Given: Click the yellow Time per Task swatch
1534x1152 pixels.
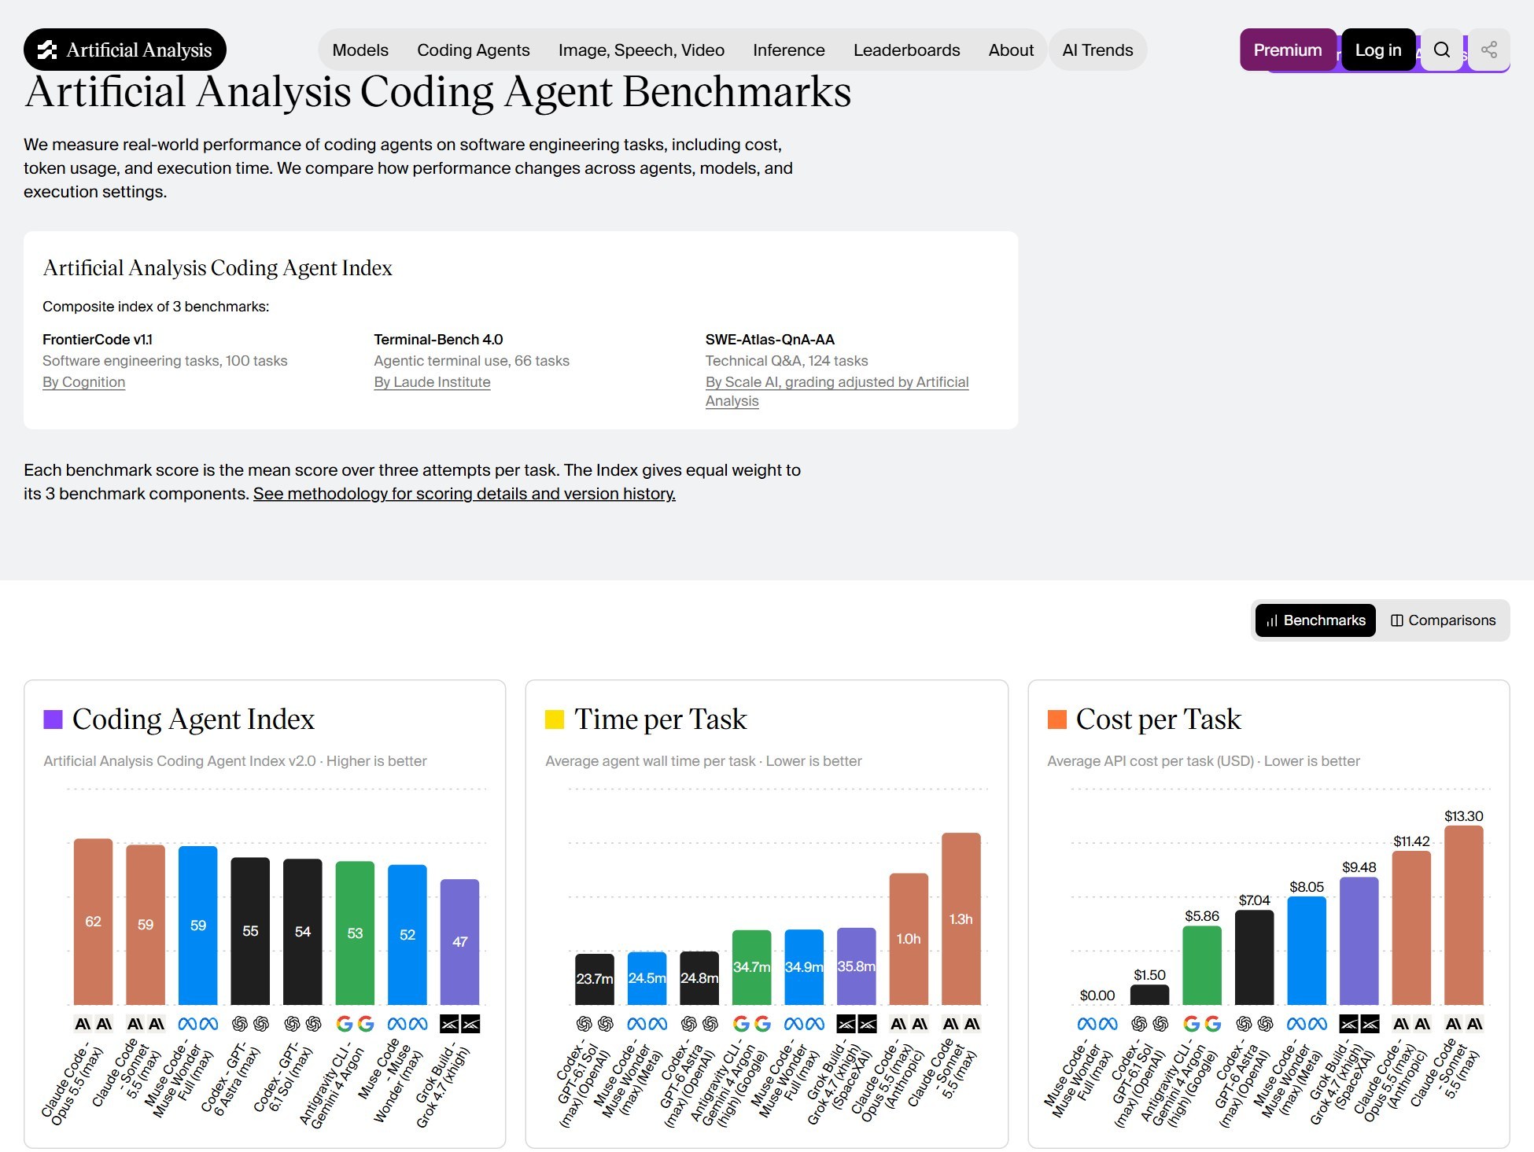Looking at the screenshot, I should [555, 720].
